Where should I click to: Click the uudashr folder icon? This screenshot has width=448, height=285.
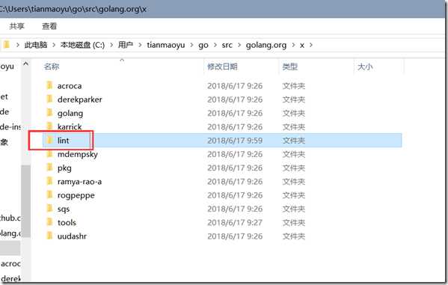[x=49, y=236]
